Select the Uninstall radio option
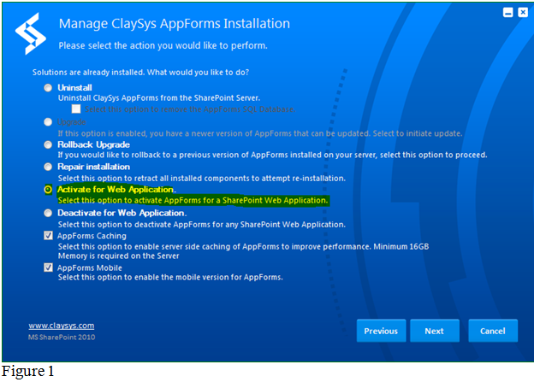534x382 pixels. [48, 88]
